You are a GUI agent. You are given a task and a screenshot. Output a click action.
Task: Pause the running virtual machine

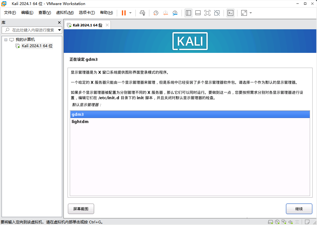(123, 13)
